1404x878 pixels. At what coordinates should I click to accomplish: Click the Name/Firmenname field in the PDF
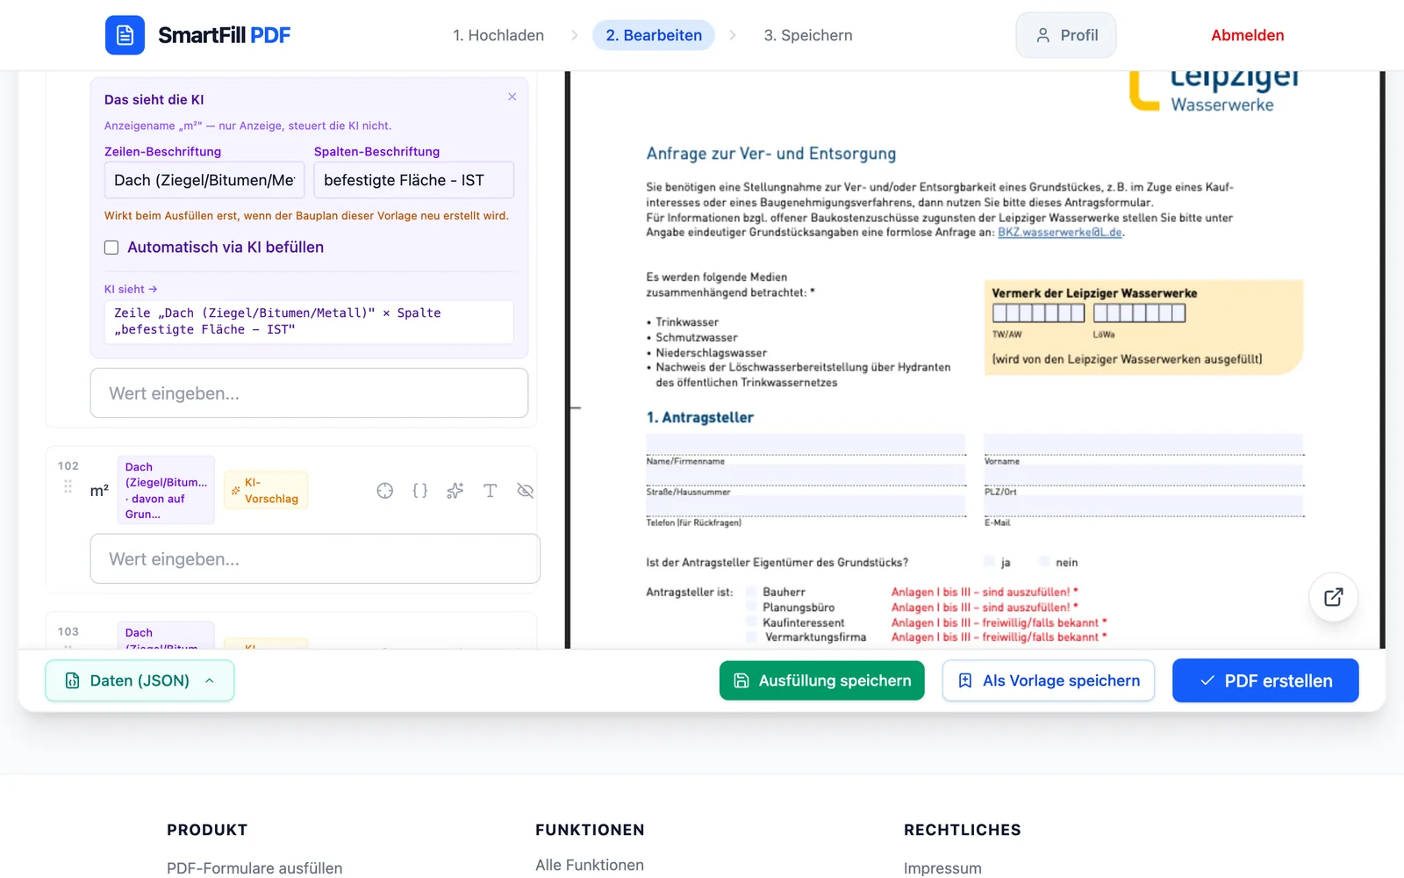point(806,444)
